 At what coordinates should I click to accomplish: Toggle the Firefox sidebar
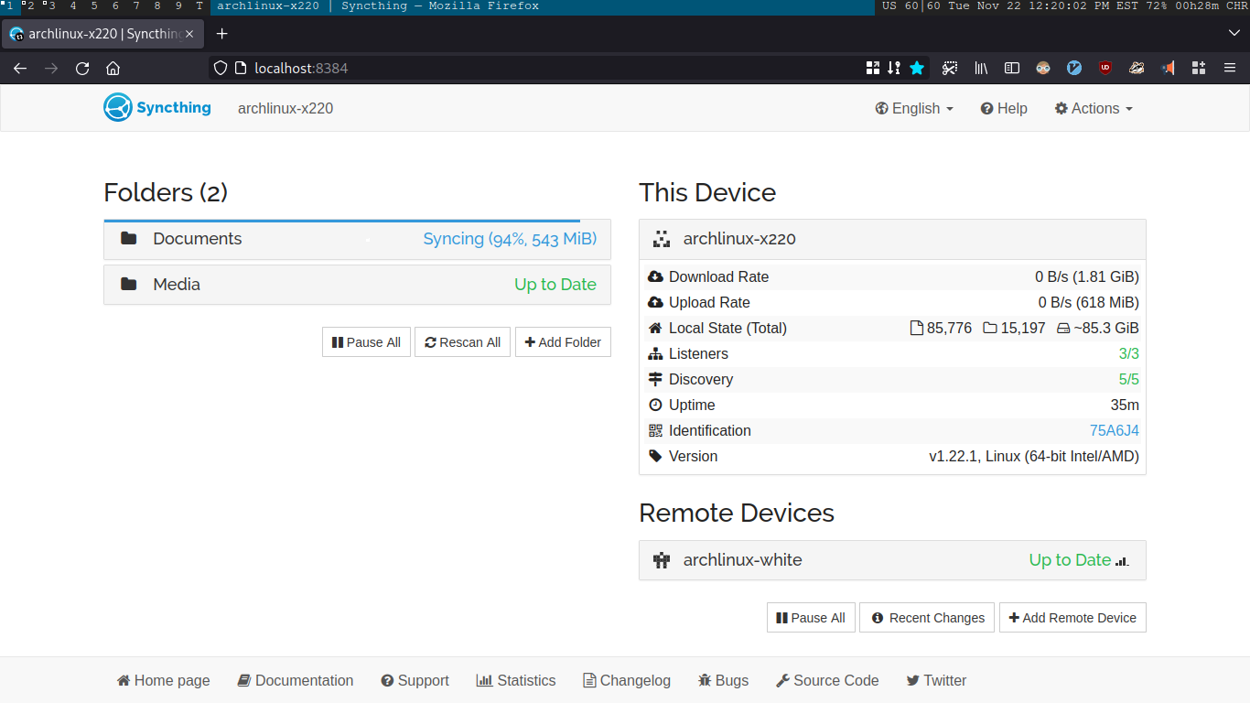coord(1012,68)
